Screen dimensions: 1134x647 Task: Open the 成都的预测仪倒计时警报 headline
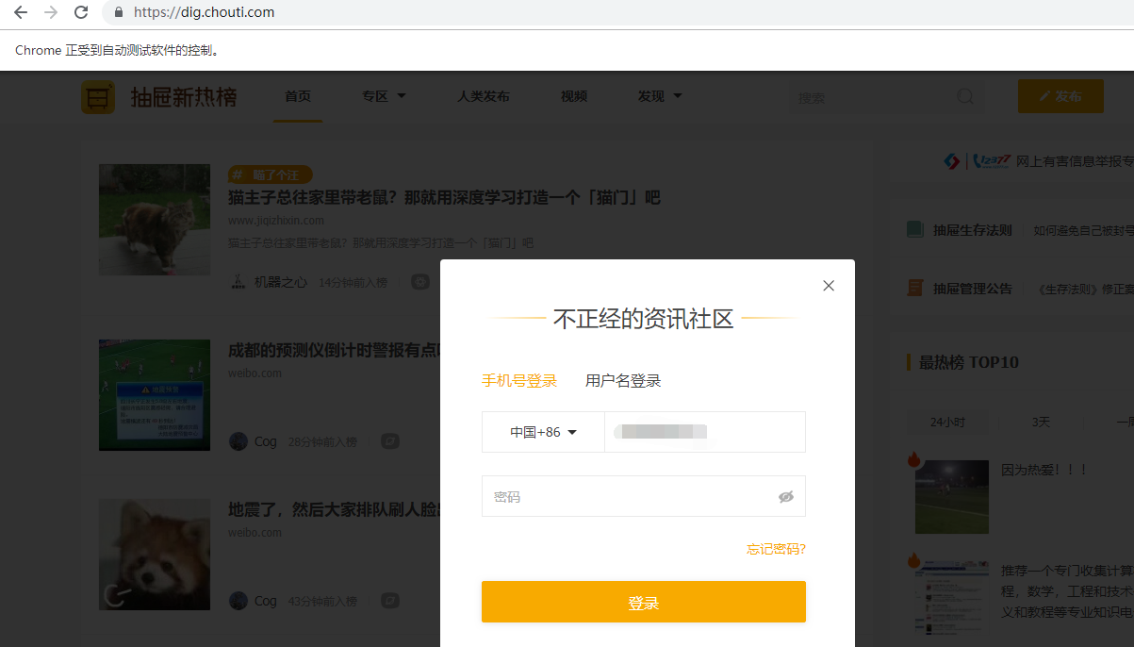335,350
